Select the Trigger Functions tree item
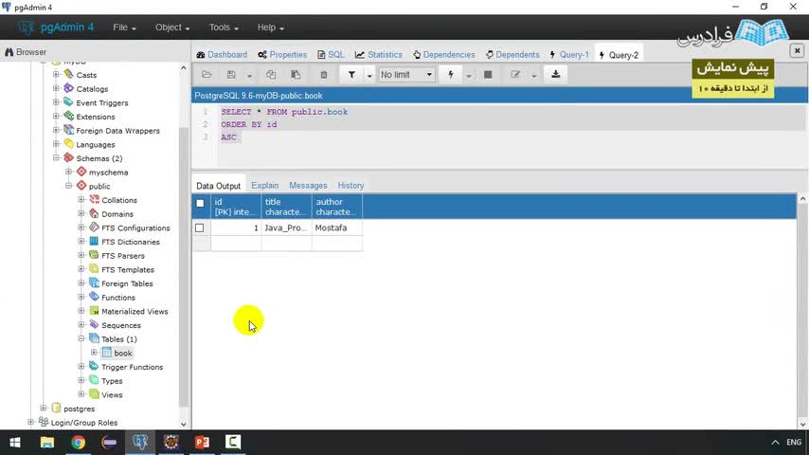 click(132, 367)
